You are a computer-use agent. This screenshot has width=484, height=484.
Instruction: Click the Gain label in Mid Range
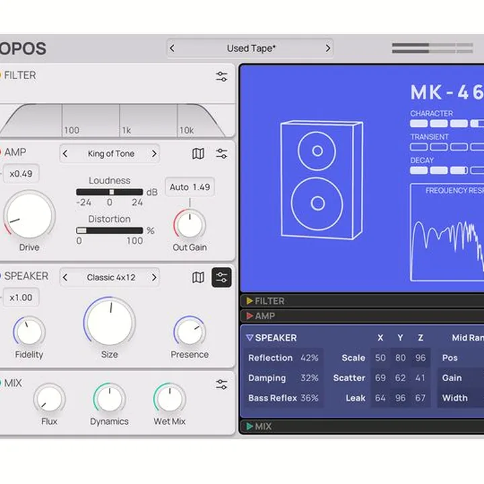click(x=452, y=378)
